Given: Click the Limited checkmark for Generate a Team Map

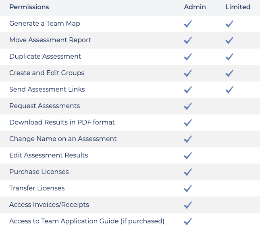Looking at the screenshot, I should [229, 24].
